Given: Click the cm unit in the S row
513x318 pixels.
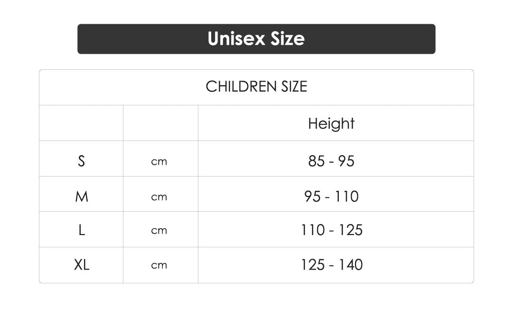Looking at the screenshot, I should [x=159, y=161].
